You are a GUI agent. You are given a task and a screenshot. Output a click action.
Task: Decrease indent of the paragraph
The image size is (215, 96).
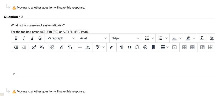click(24, 47)
